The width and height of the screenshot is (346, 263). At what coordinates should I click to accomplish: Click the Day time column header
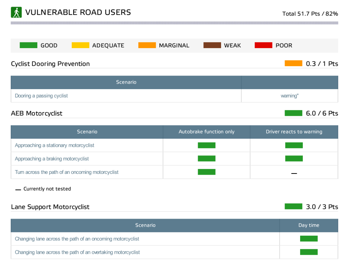point(309,225)
